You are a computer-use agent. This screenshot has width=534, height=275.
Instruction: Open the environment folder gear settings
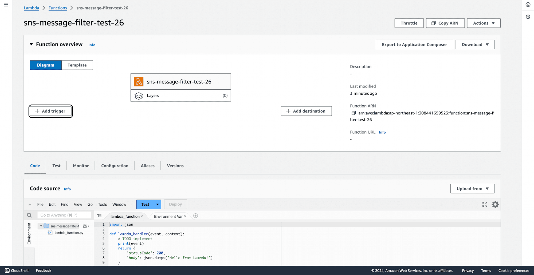[86, 226]
